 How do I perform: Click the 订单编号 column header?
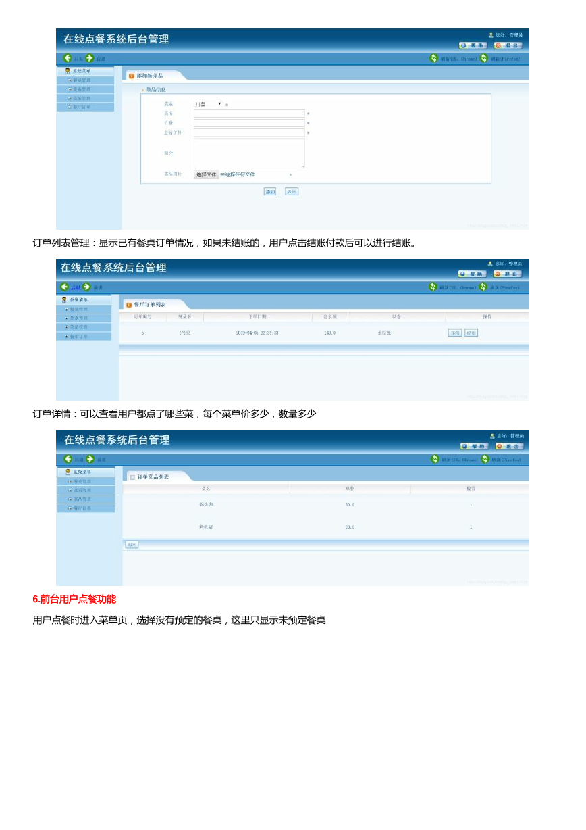point(142,316)
